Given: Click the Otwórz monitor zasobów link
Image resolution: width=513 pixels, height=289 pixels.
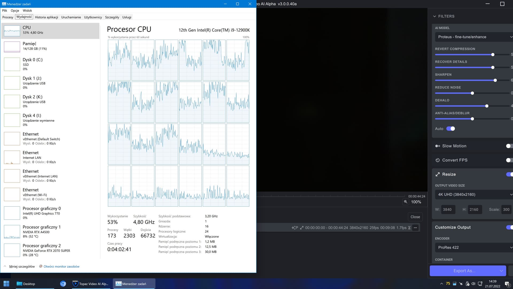Looking at the screenshot, I should (x=61, y=267).
